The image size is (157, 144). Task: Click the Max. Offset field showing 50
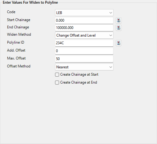click(x=84, y=59)
